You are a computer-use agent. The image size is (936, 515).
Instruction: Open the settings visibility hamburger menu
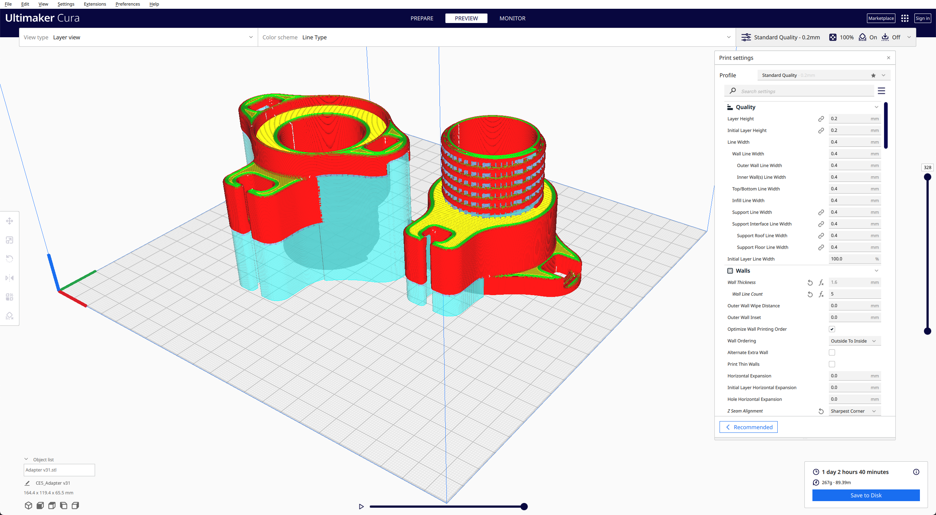tap(882, 91)
